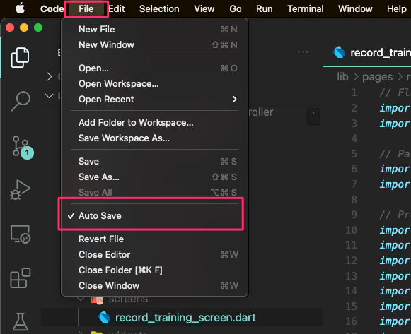Click the Dart file icon on record_train tab
This screenshot has width=411, height=334.
click(339, 52)
